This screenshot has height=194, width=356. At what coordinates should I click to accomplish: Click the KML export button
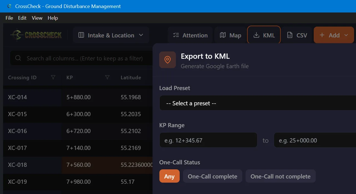click(264, 35)
